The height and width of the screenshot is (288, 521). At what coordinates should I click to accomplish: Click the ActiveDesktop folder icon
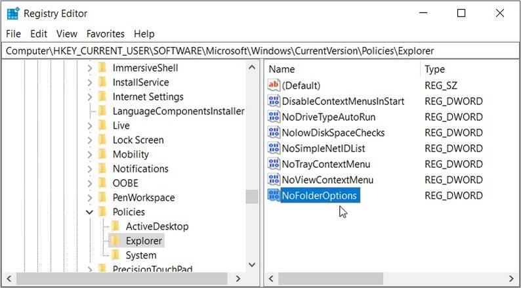click(115, 226)
